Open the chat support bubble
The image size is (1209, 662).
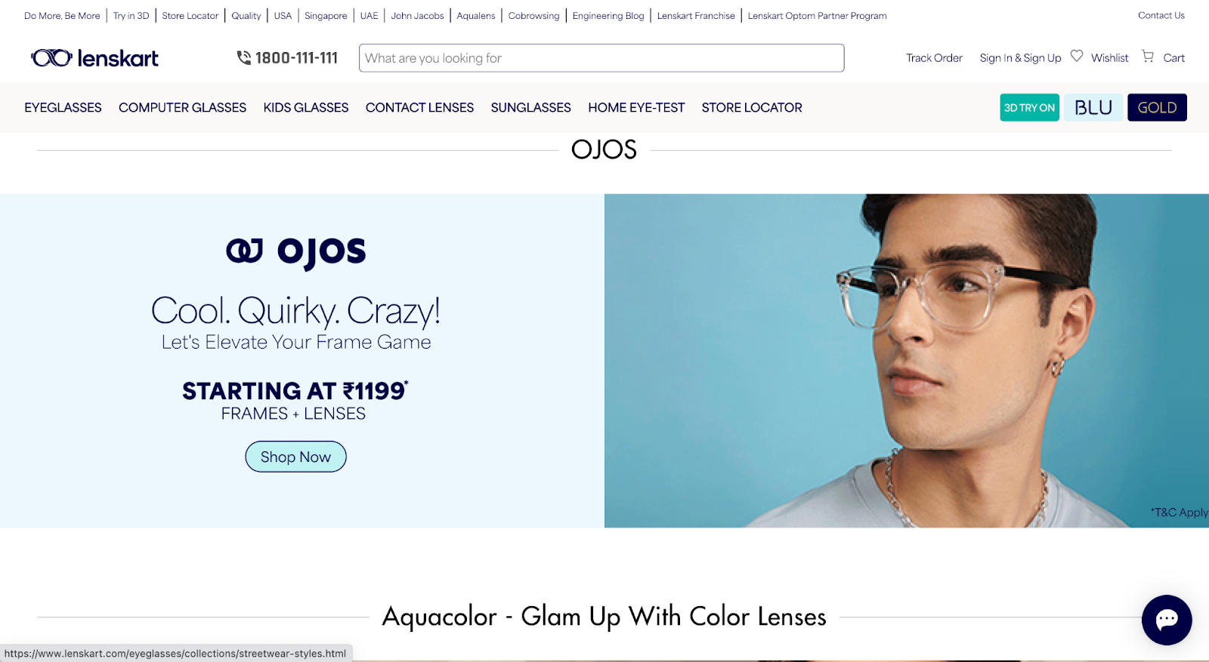coord(1167,620)
